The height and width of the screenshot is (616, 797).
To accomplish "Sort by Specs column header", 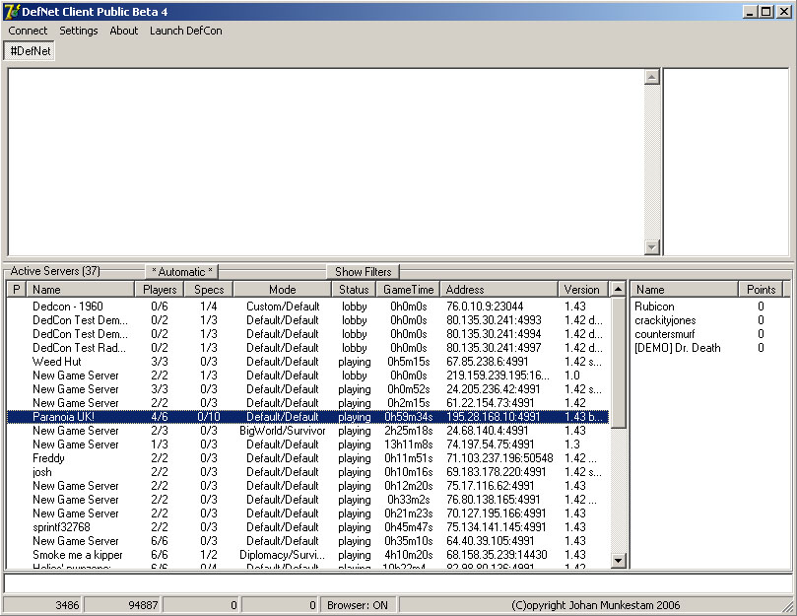I will coord(209,290).
